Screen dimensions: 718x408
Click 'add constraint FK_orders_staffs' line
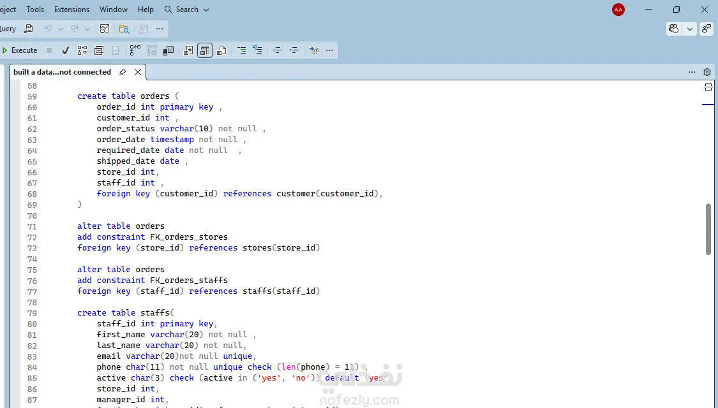click(153, 280)
